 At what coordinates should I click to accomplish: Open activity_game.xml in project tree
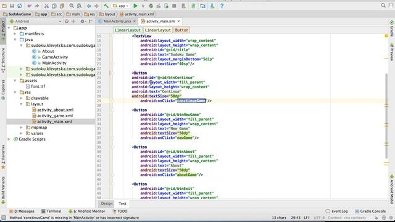click(x=55, y=116)
